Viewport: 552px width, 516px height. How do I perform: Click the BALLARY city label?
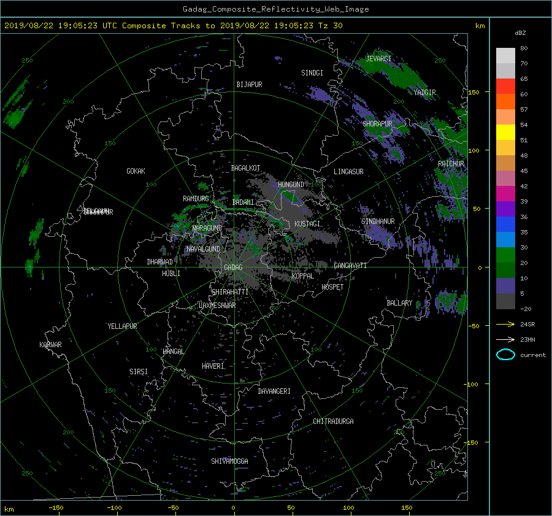pyautogui.click(x=399, y=303)
